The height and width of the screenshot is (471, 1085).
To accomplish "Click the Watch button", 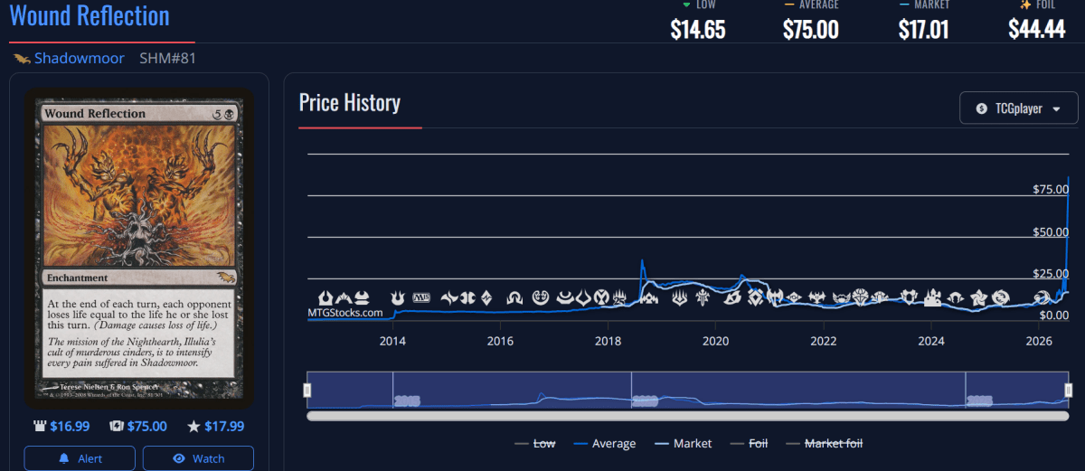I will pos(198,458).
